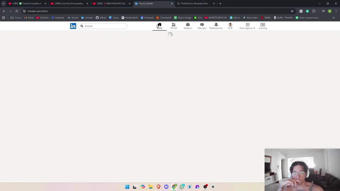The width and height of the screenshot is (340, 191).
Task: Open Discord from the taskbar
Action: (x=166, y=187)
